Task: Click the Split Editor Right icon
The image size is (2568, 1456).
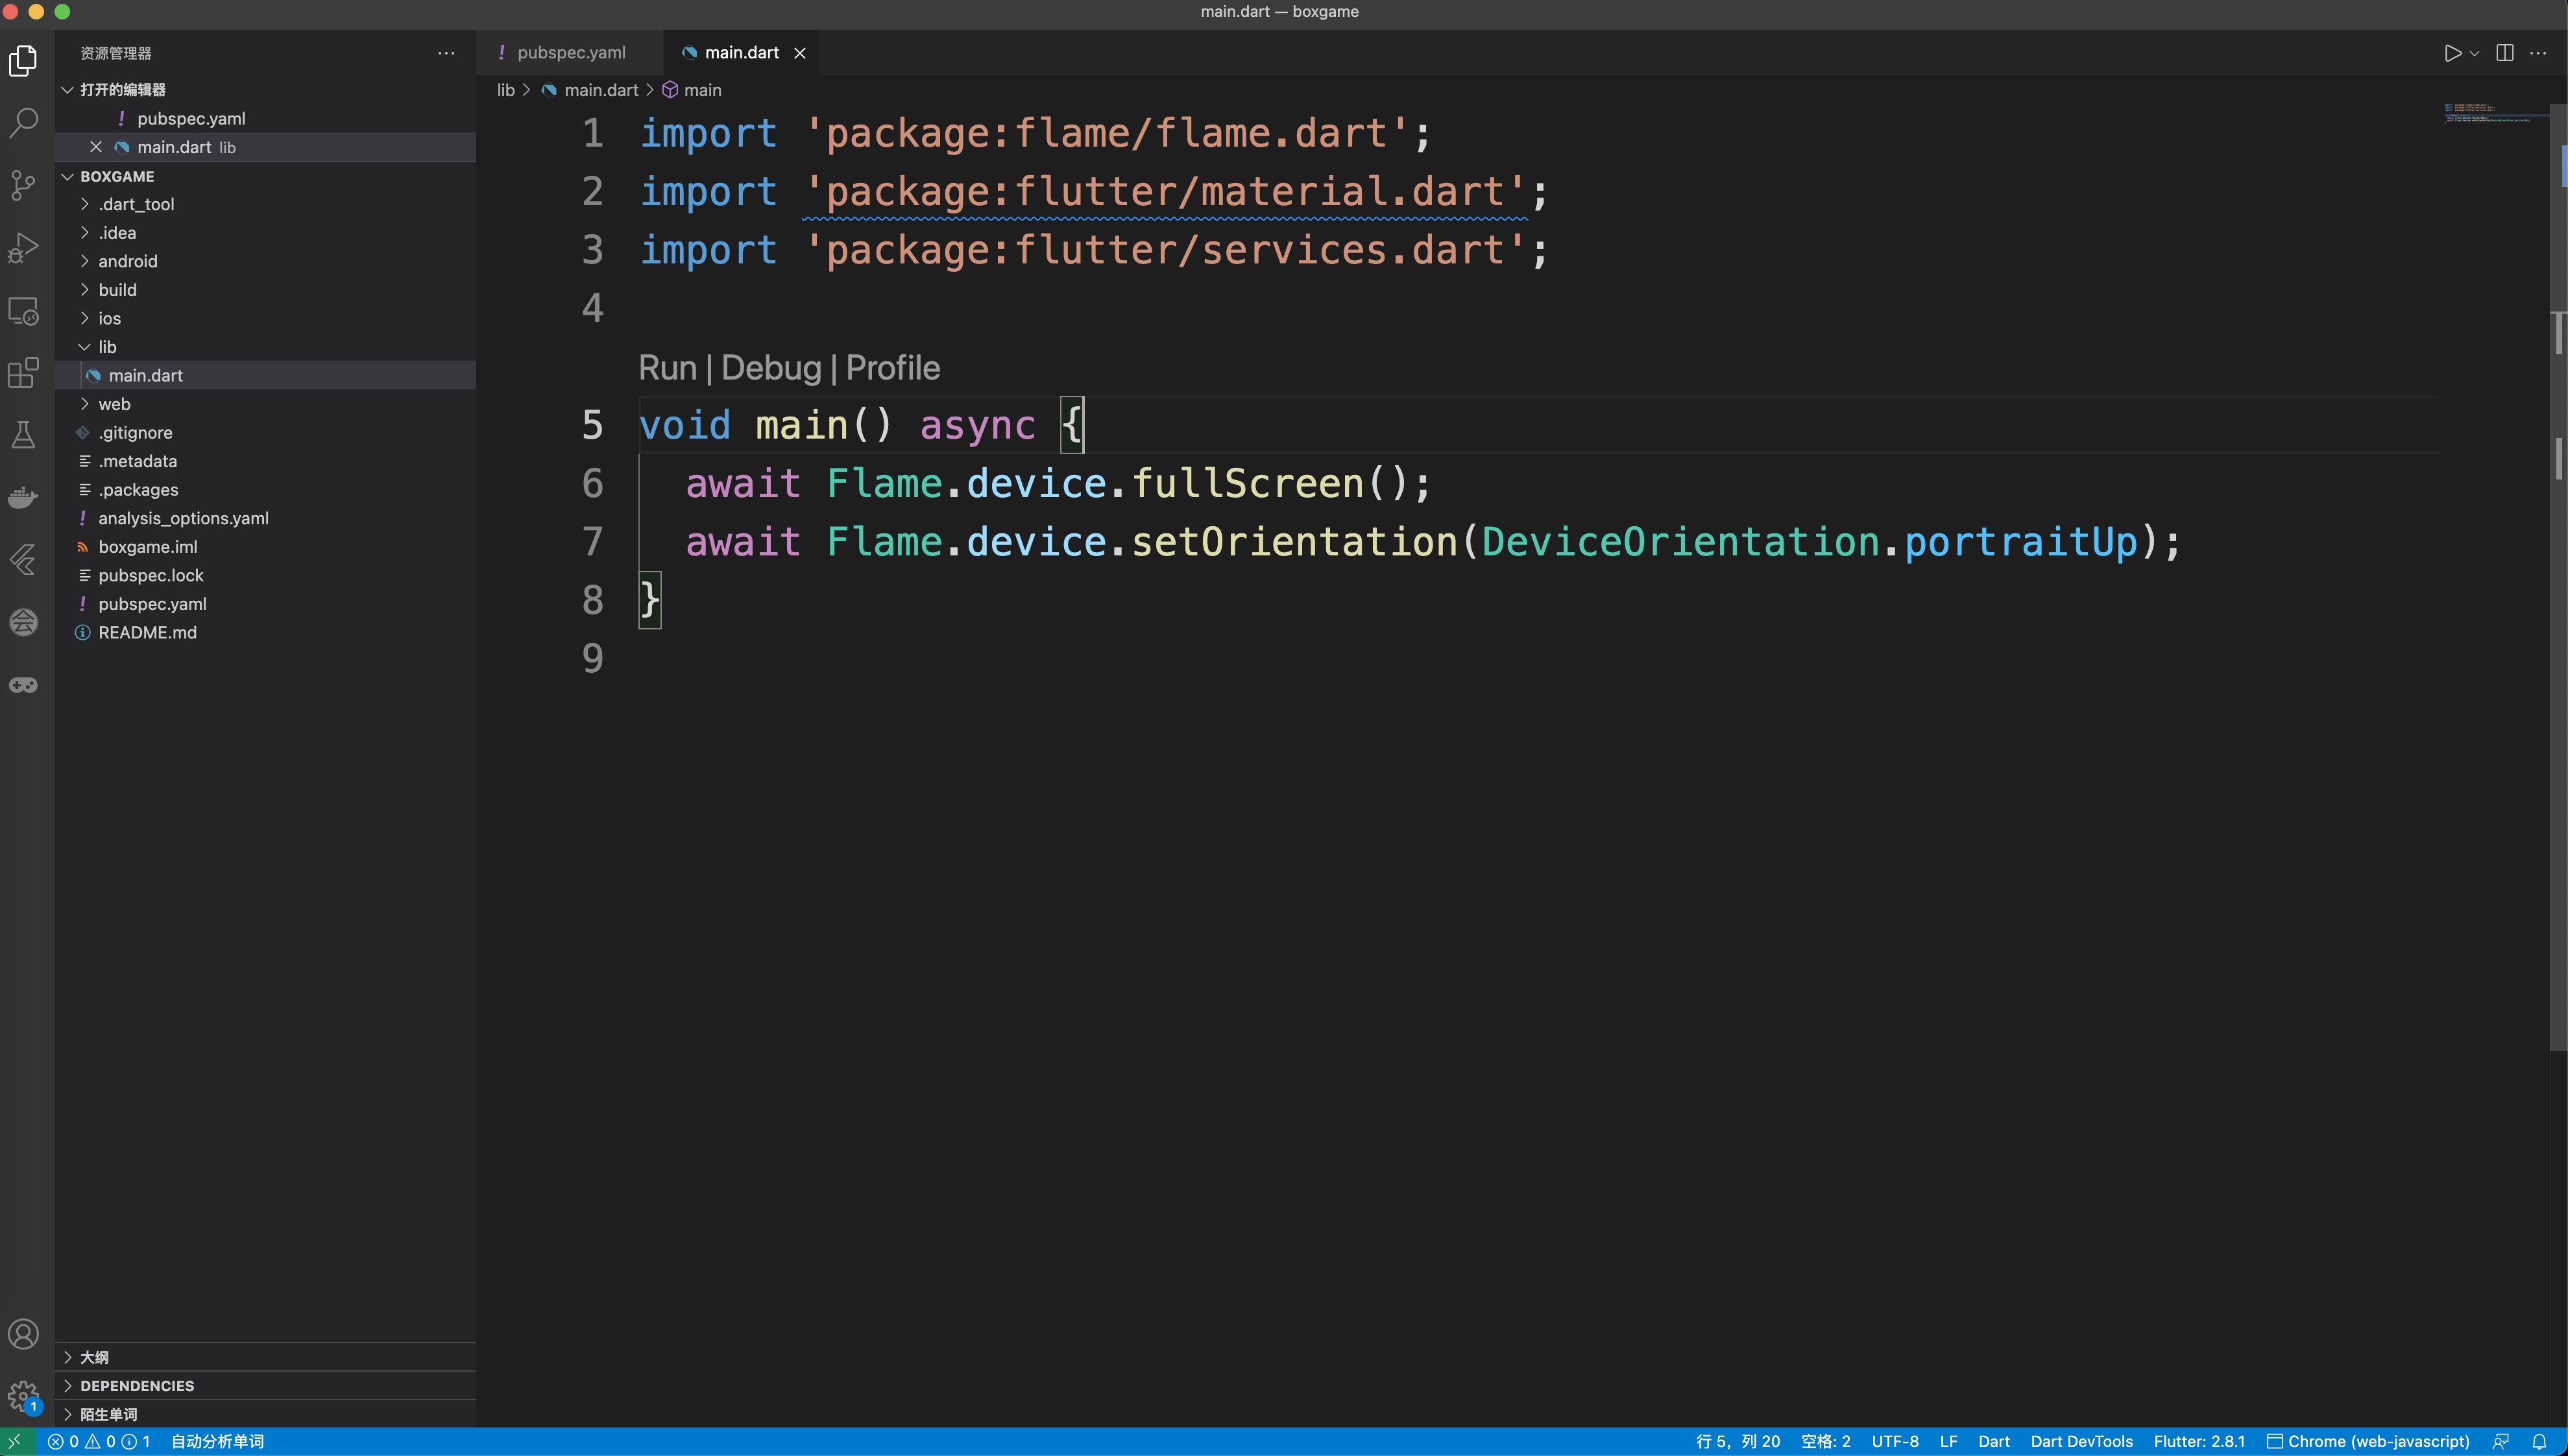Action: (x=2504, y=53)
